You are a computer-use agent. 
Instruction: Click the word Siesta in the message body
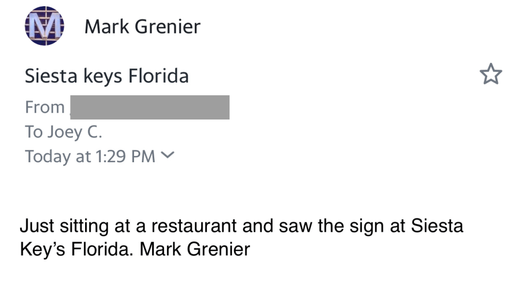pos(436,226)
